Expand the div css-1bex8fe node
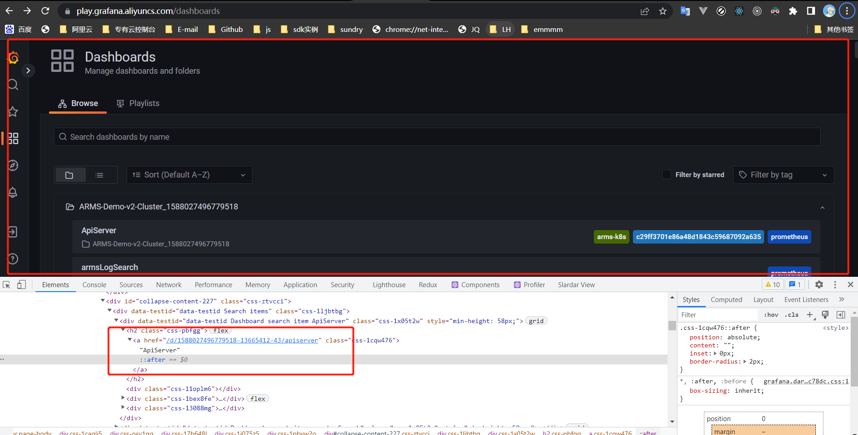 click(x=123, y=398)
